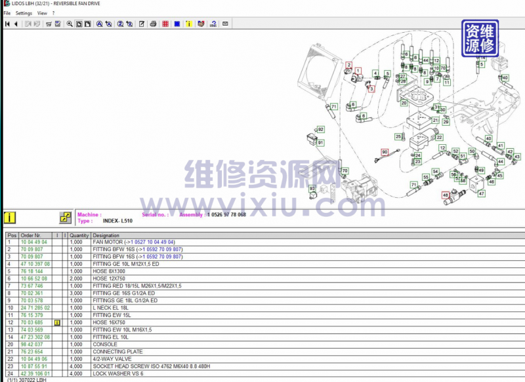Open the Settings menu
The width and height of the screenshot is (525, 382).
24,13
